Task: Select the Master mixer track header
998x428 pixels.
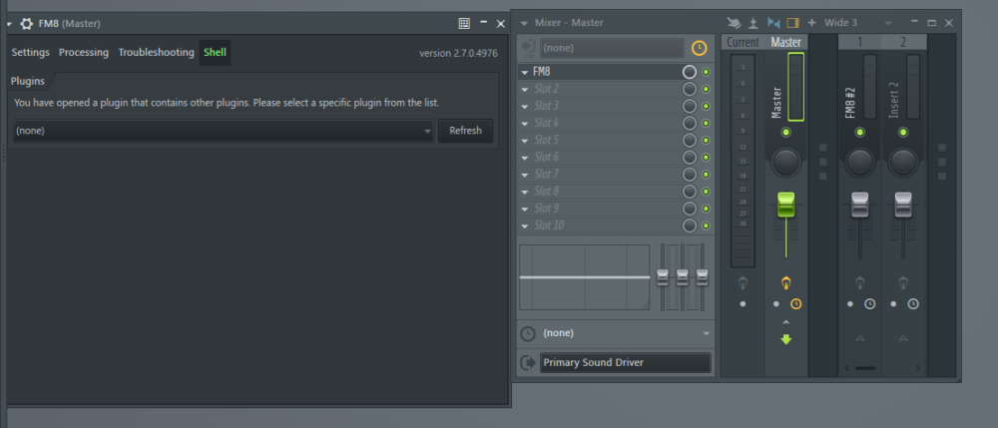Action: tap(786, 42)
